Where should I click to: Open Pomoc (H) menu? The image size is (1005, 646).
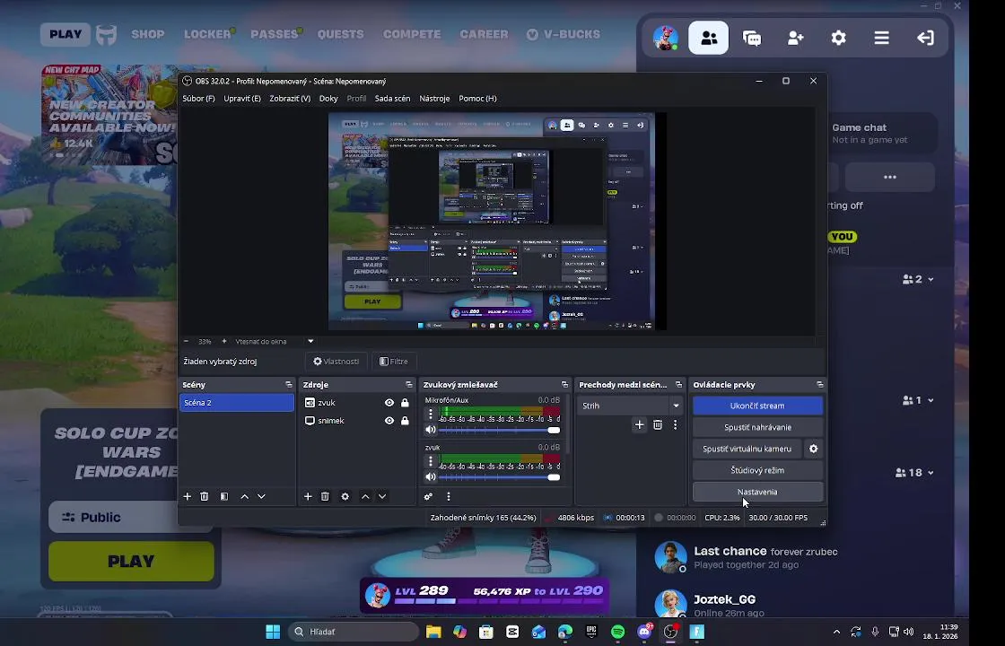[477, 99]
